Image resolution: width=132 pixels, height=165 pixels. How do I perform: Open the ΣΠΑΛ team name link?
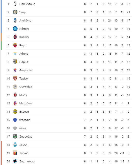23,145
